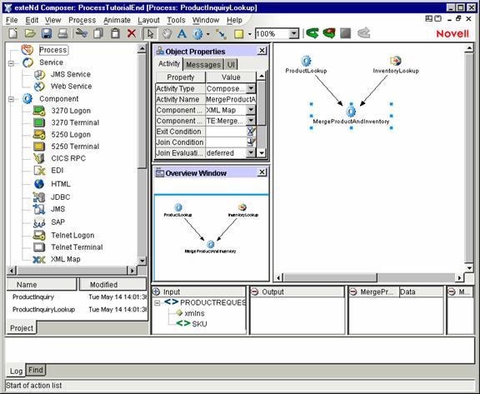Click the Copy toolbar icon
480x394 pixels.
[98, 33]
